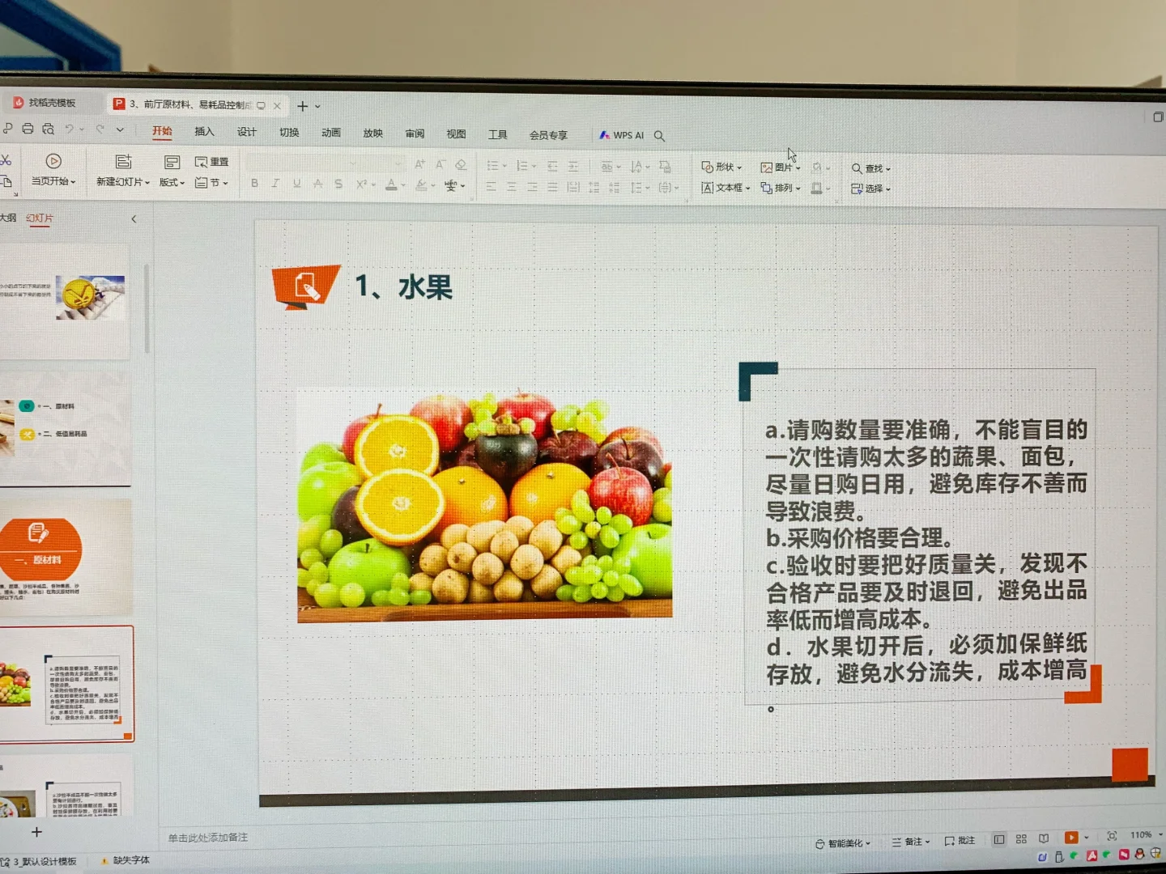The image size is (1166, 874).
Task: Open the 查找 Find tool
Action: point(870,168)
